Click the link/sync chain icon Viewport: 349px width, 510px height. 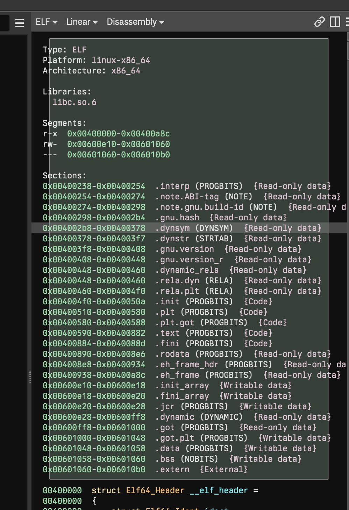(x=319, y=22)
